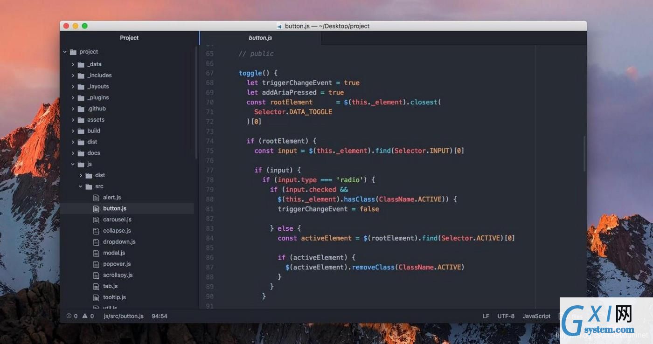Screen dimensions: 653x344
Task: Click 'Selector.DATA_TOGGLE' in the code
Action: pos(293,112)
